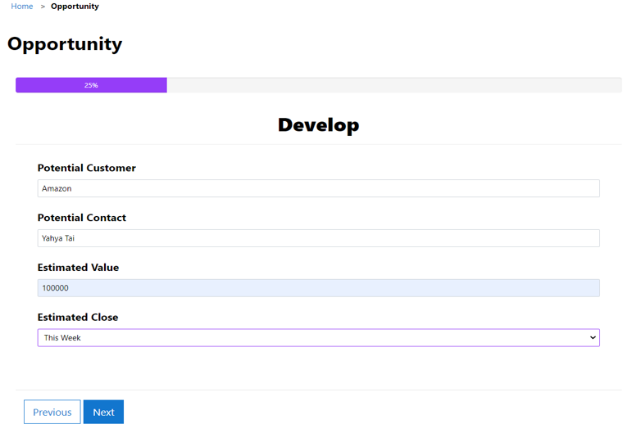Click the Develop stage heading

pyautogui.click(x=318, y=125)
